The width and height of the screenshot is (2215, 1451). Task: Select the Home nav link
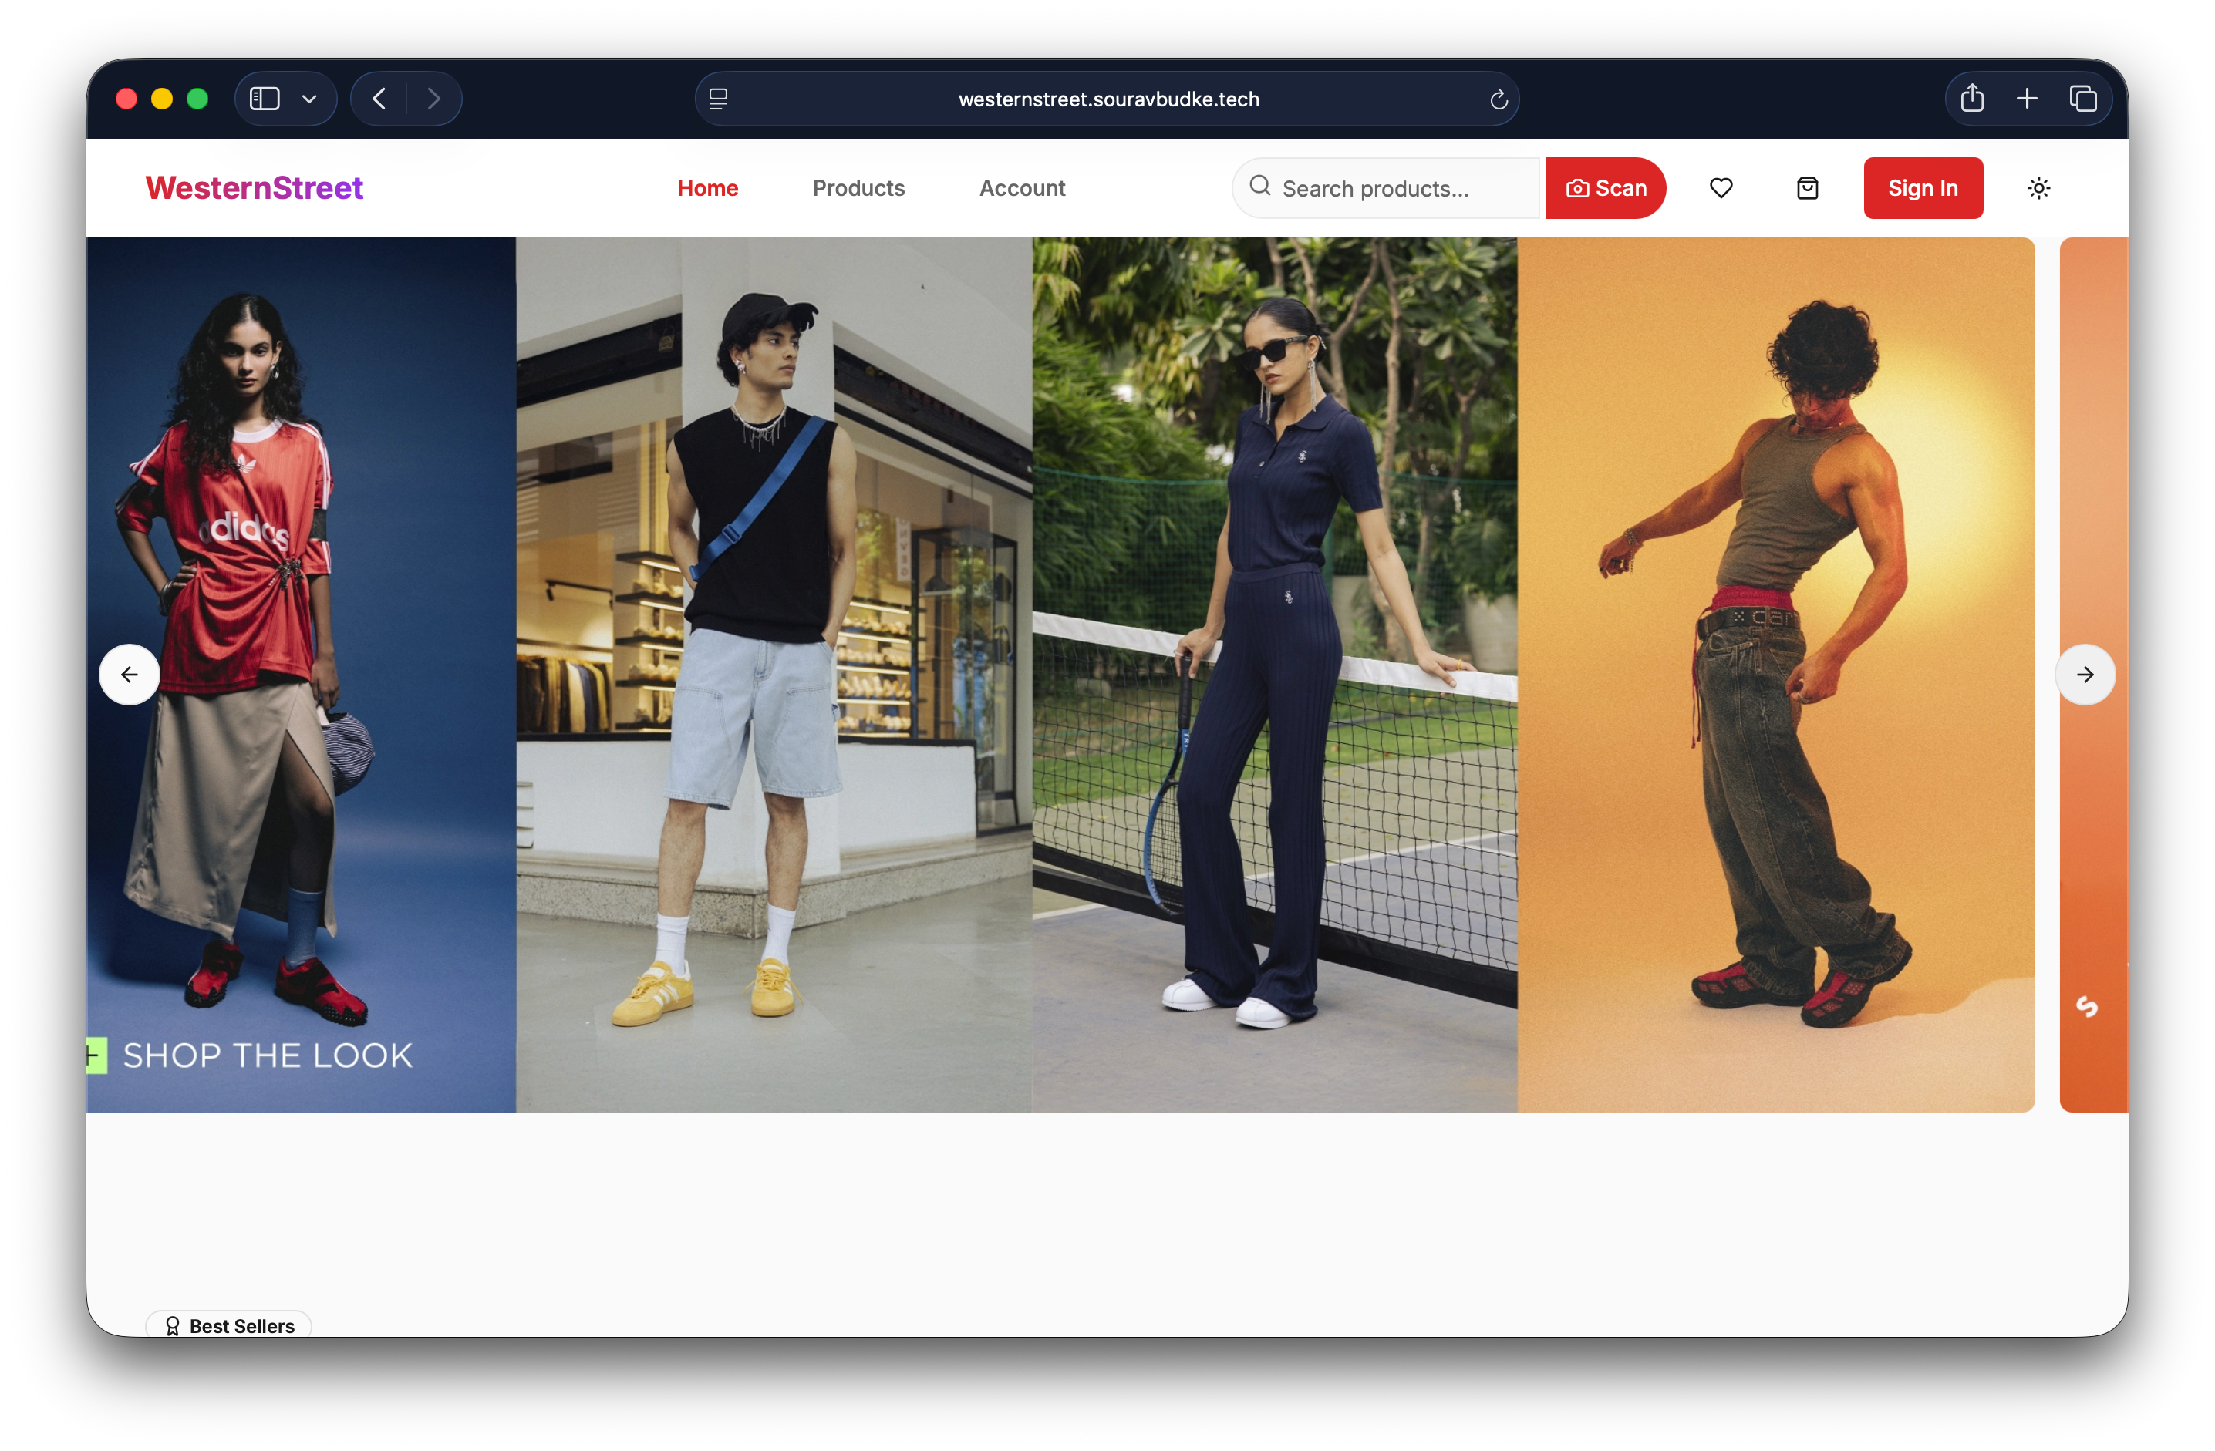(x=707, y=188)
